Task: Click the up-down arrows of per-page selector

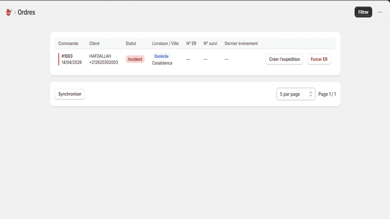Action: point(311,94)
